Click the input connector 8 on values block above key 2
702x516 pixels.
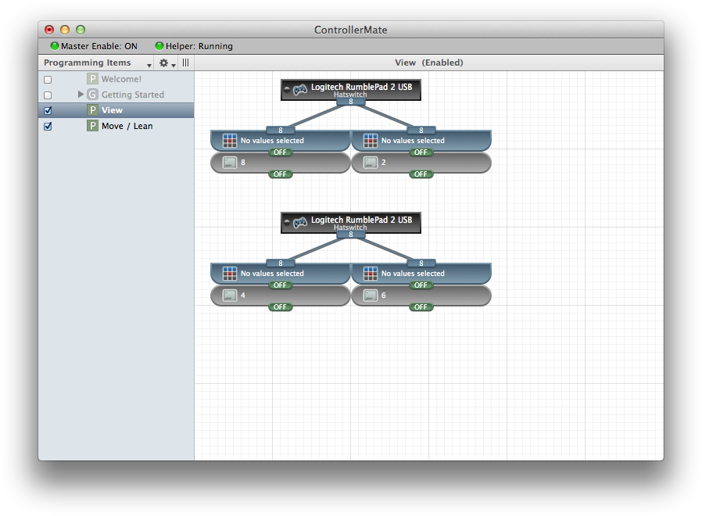[x=421, y=131]
